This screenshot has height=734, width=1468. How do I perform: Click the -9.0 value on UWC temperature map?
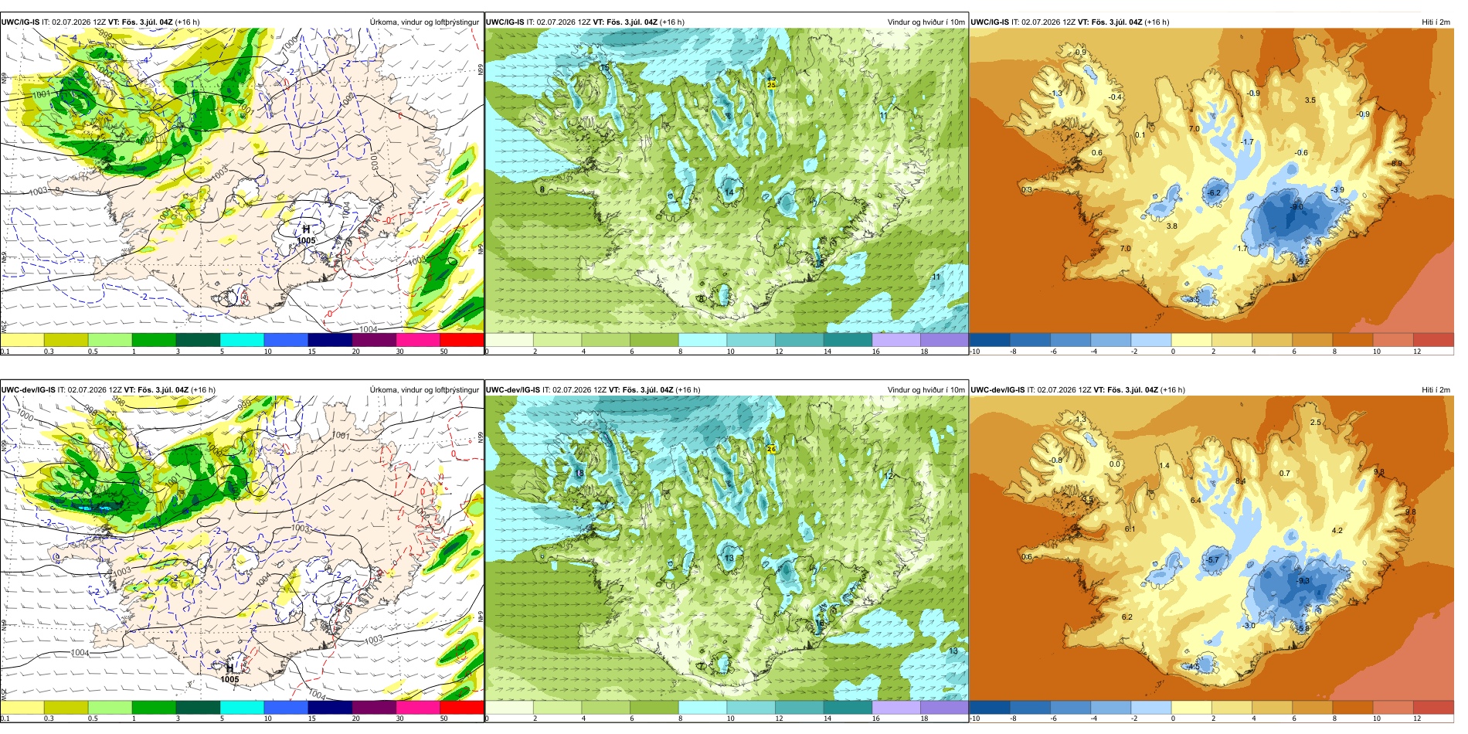point(1296,207)
